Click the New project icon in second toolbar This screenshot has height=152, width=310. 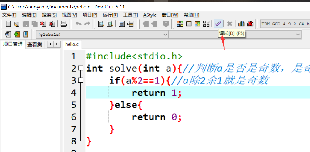tap(8, 34)
